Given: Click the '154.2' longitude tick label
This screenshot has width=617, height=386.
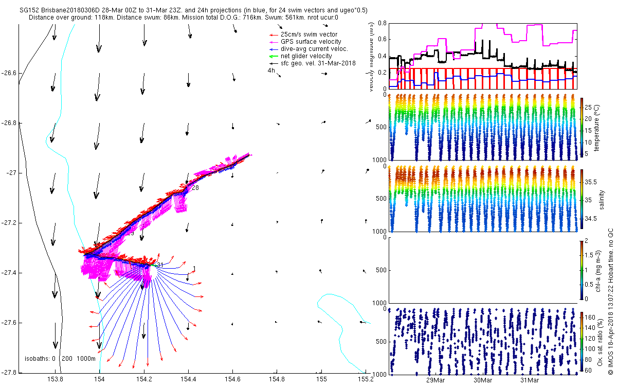Looking at the screenshot, I should coord(144,379).
